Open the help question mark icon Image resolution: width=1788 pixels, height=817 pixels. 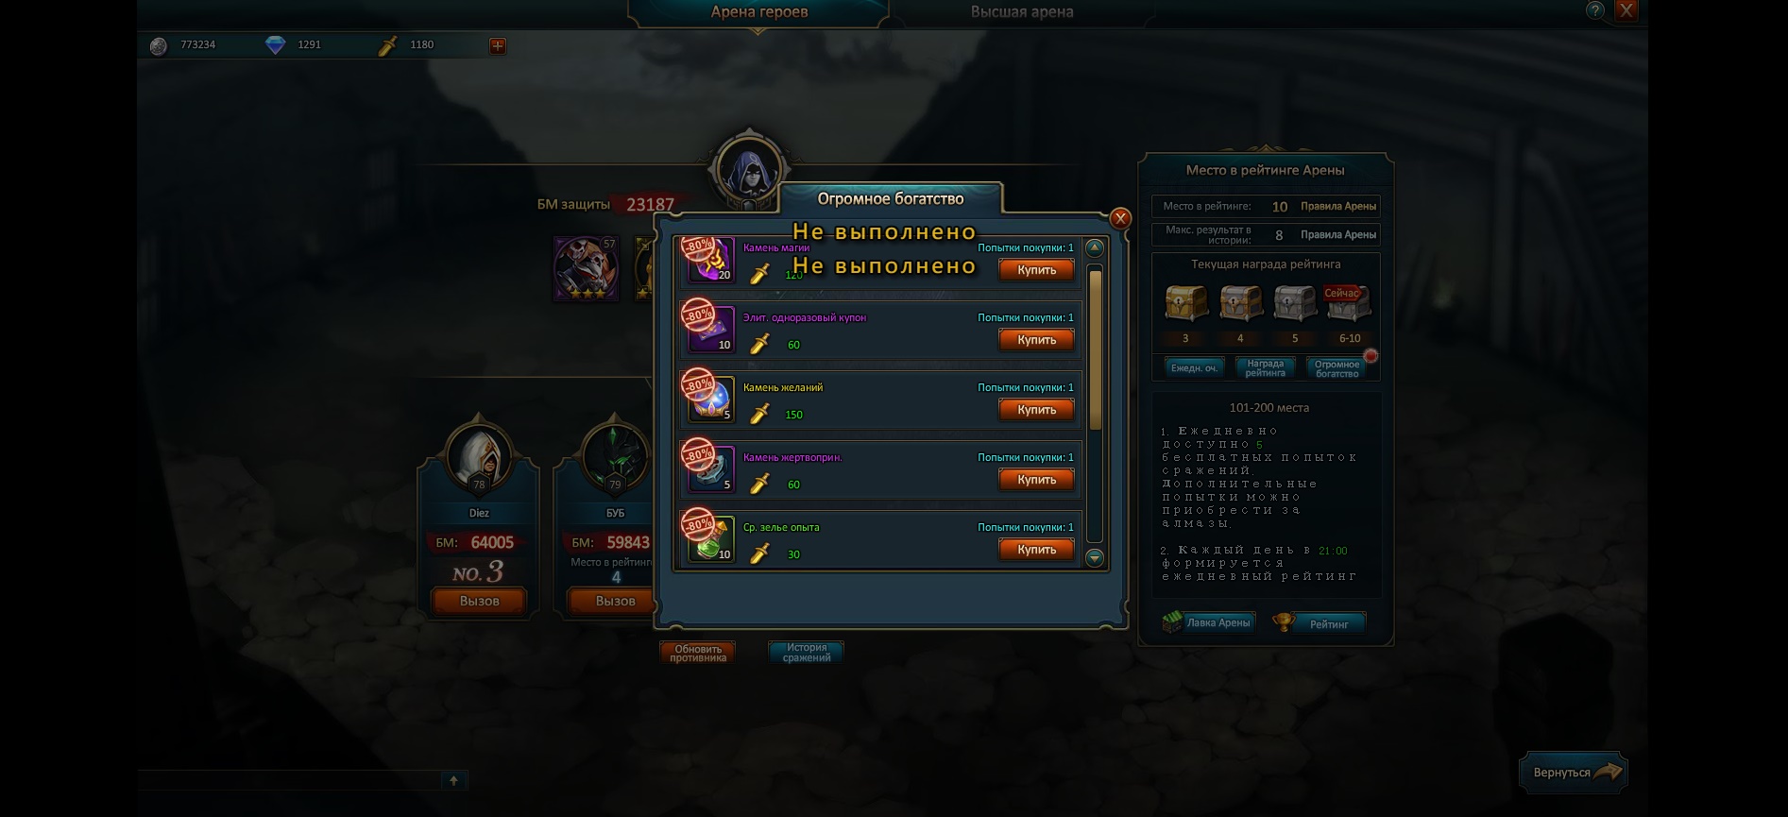coord(1595,10)
